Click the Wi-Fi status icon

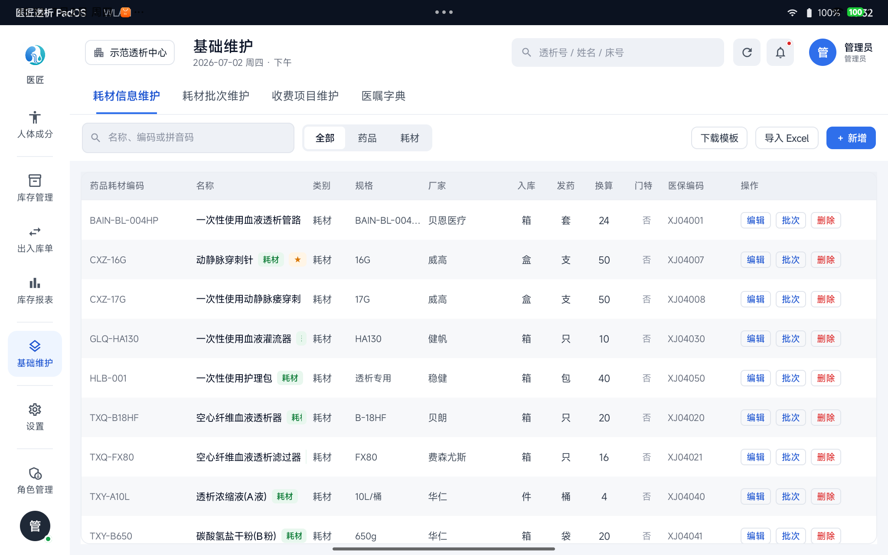pyautogui.click(x=792, y=13)
